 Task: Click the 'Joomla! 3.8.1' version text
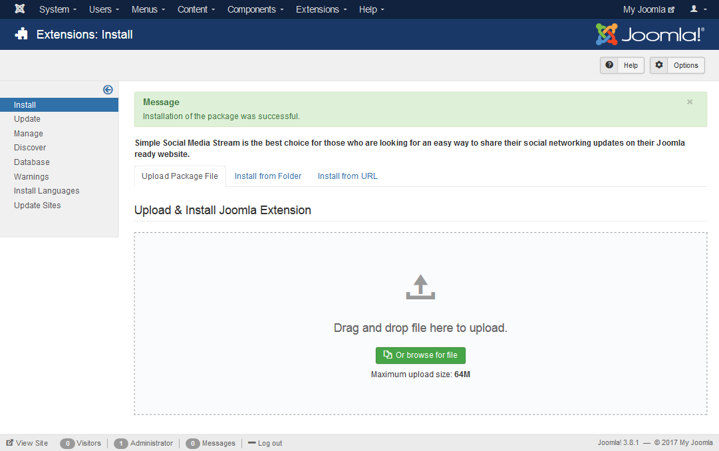(618, 443)
